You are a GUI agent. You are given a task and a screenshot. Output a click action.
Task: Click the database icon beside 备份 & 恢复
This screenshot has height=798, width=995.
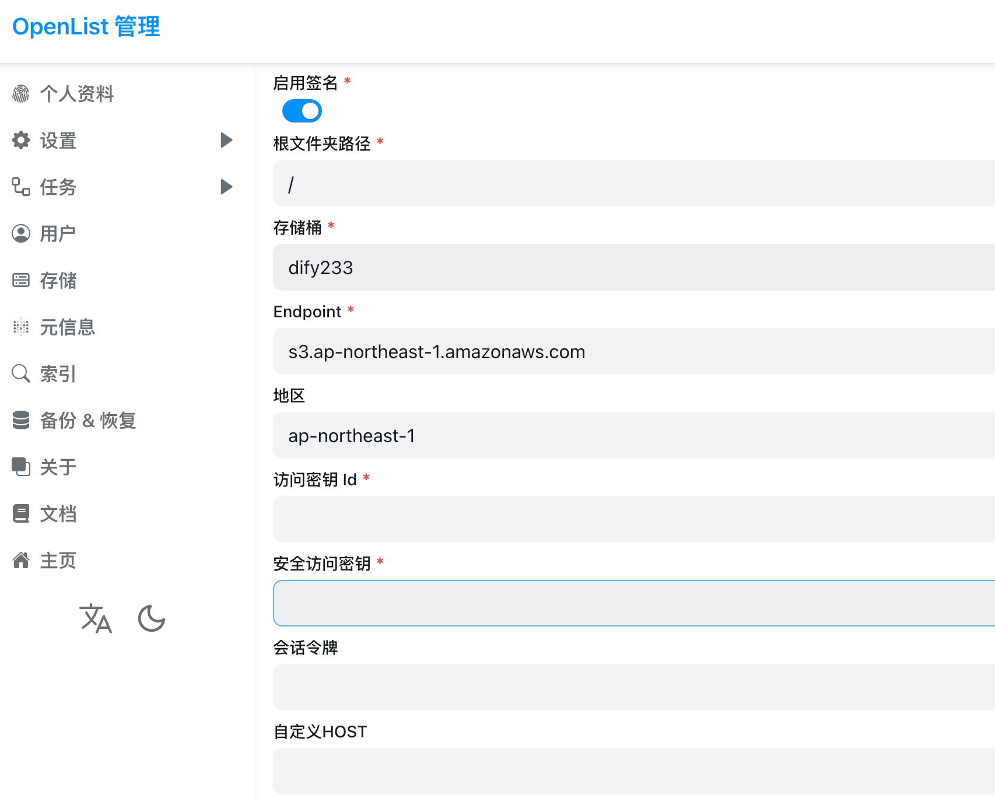point(21,420)
